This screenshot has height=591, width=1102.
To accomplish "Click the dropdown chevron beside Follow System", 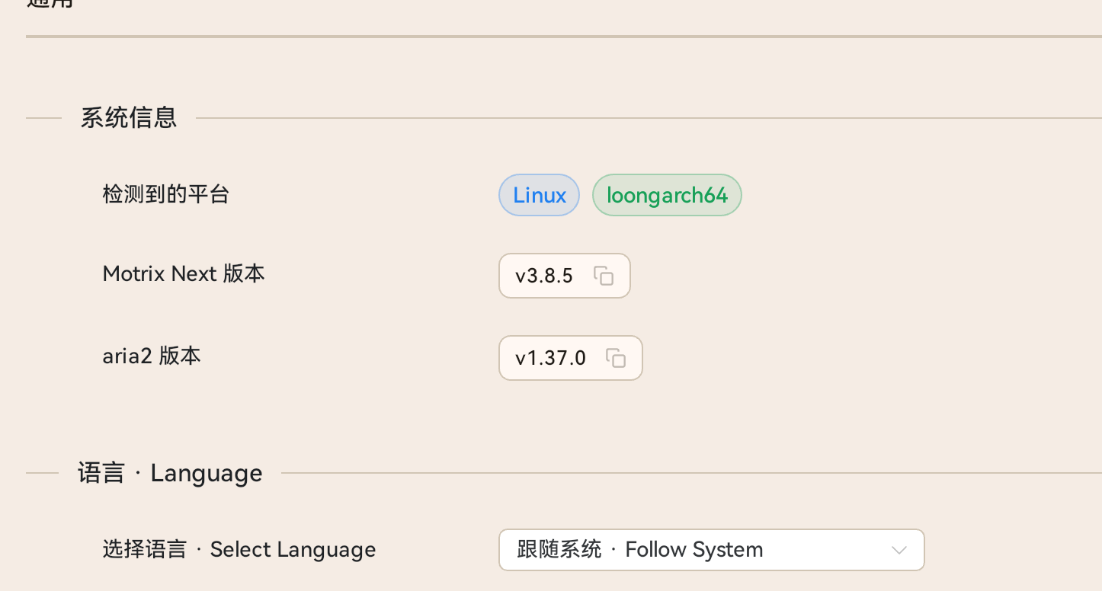I will (899, 550).
